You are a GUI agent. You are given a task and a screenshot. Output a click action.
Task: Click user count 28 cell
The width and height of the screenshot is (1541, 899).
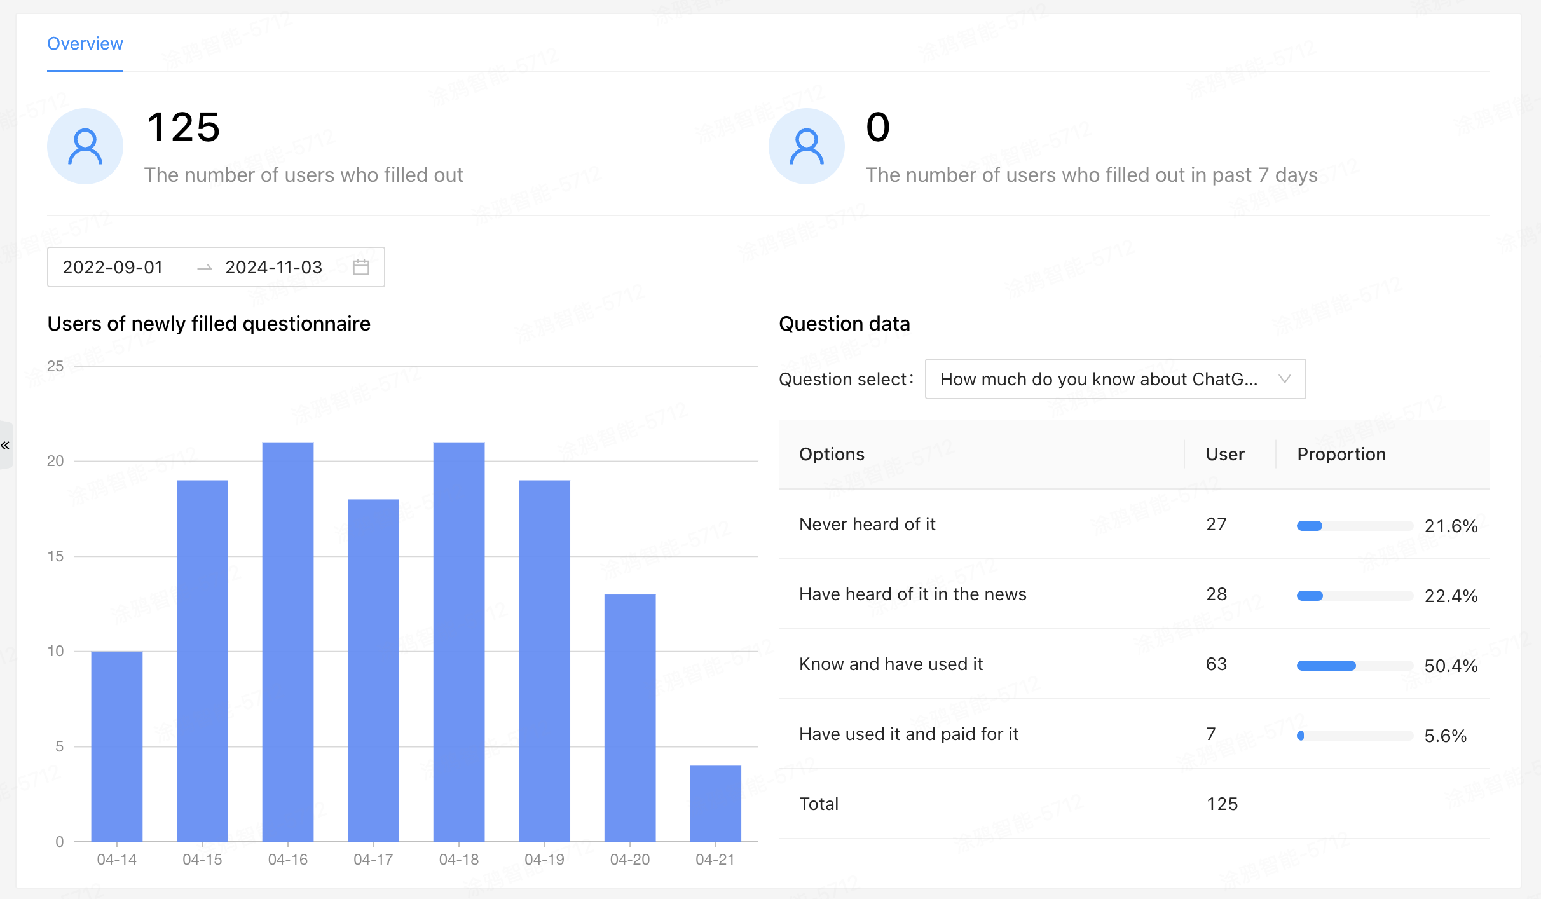(x=1216, y=594)
